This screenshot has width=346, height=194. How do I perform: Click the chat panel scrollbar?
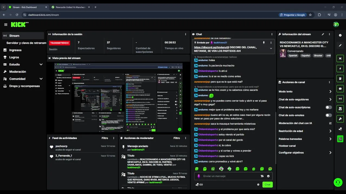(275, 138)
